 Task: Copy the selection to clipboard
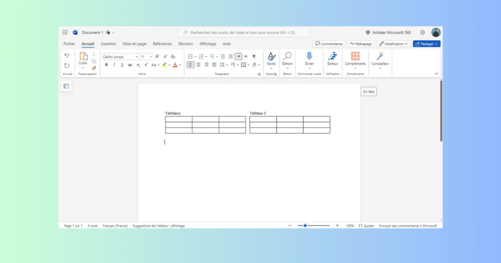[93, 61]
